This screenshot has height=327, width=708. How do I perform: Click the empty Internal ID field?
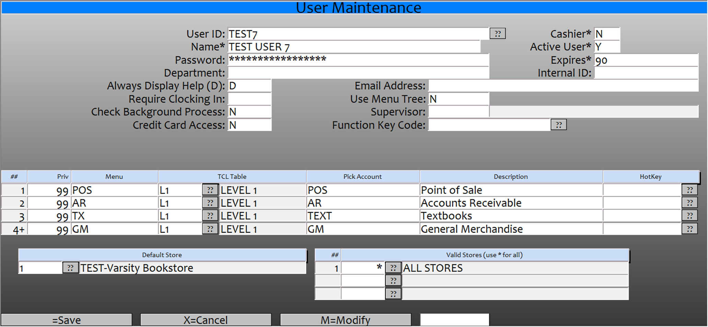pyautogui.click(x=646, y=73)
